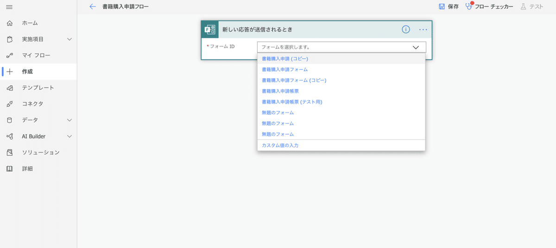Collapse the フォーム ID dropdown arrow

(x=415, y=47)
